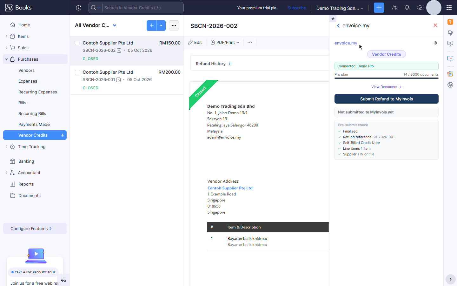Click Configure Features button
Image resolution: width=457 pixels, height=286 pixels.
[x=35, y=228]
